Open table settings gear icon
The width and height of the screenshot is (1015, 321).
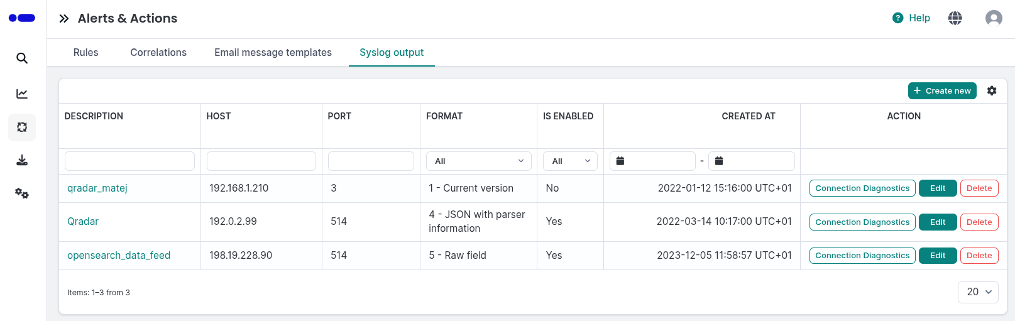pyautogui.click(x=992, y=91)
